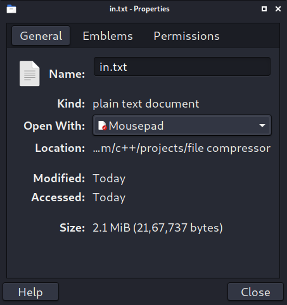The image size is (287, 305).
Task: Click the Mousepad application icon
Action: [103, 125]
